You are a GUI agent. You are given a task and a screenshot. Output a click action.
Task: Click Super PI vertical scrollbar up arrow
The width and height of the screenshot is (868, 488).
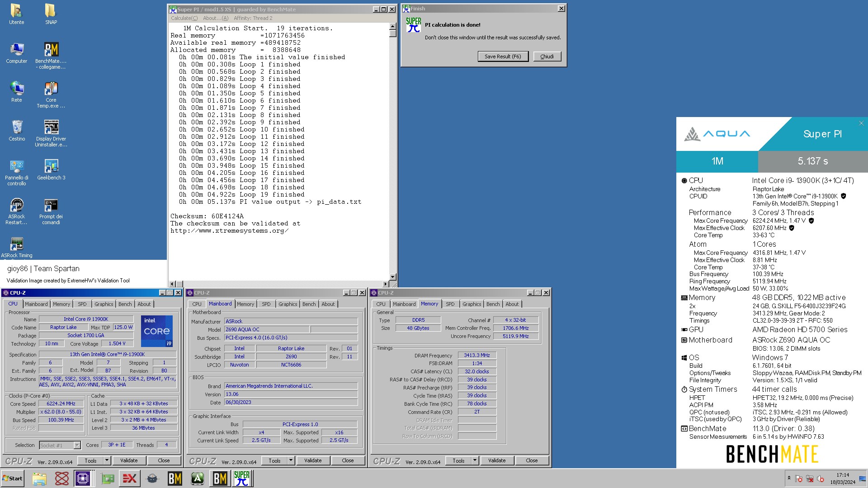click(392, 27)
